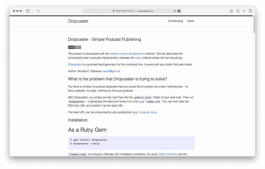
Task: Open the Juice link
Action: [x=153, y=112]
